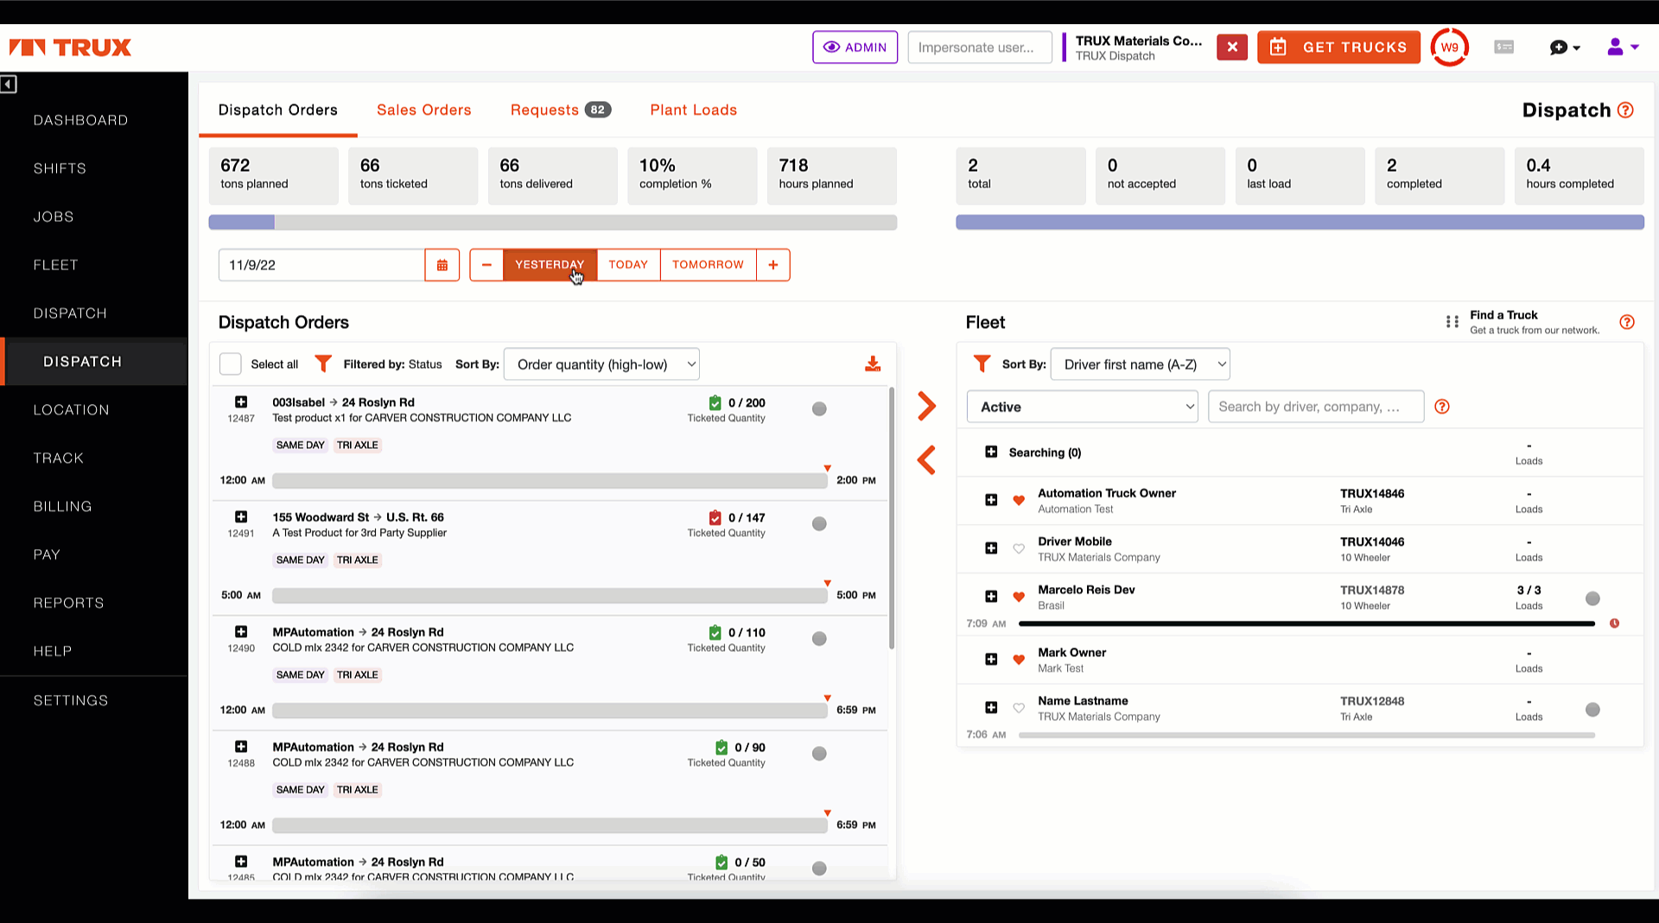The image size is (1659, 923).
Task: Click the TRUX logo
Action: [x=71, y=47]
